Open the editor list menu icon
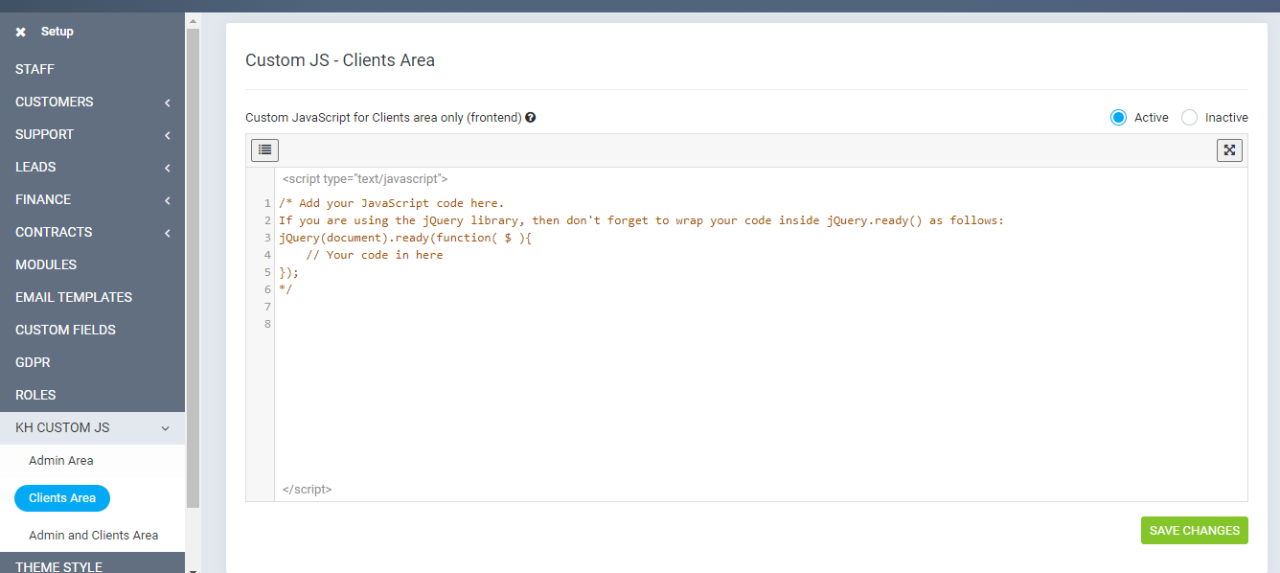 pyautogui.click(x=264, y=149)
